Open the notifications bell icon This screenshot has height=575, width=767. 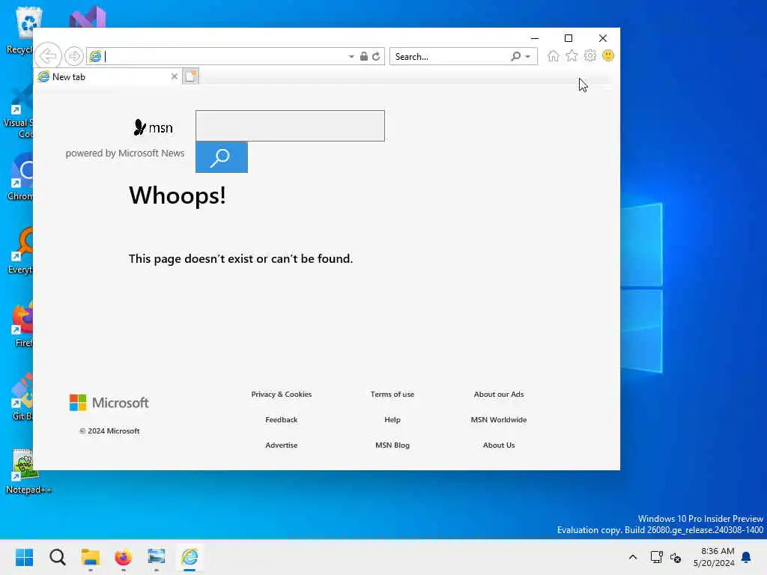746,557
